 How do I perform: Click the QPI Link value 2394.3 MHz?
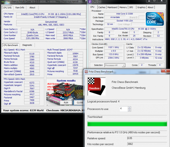[113, 58]
